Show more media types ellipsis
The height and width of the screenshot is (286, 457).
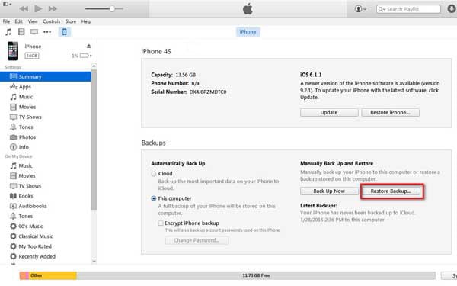47,32
